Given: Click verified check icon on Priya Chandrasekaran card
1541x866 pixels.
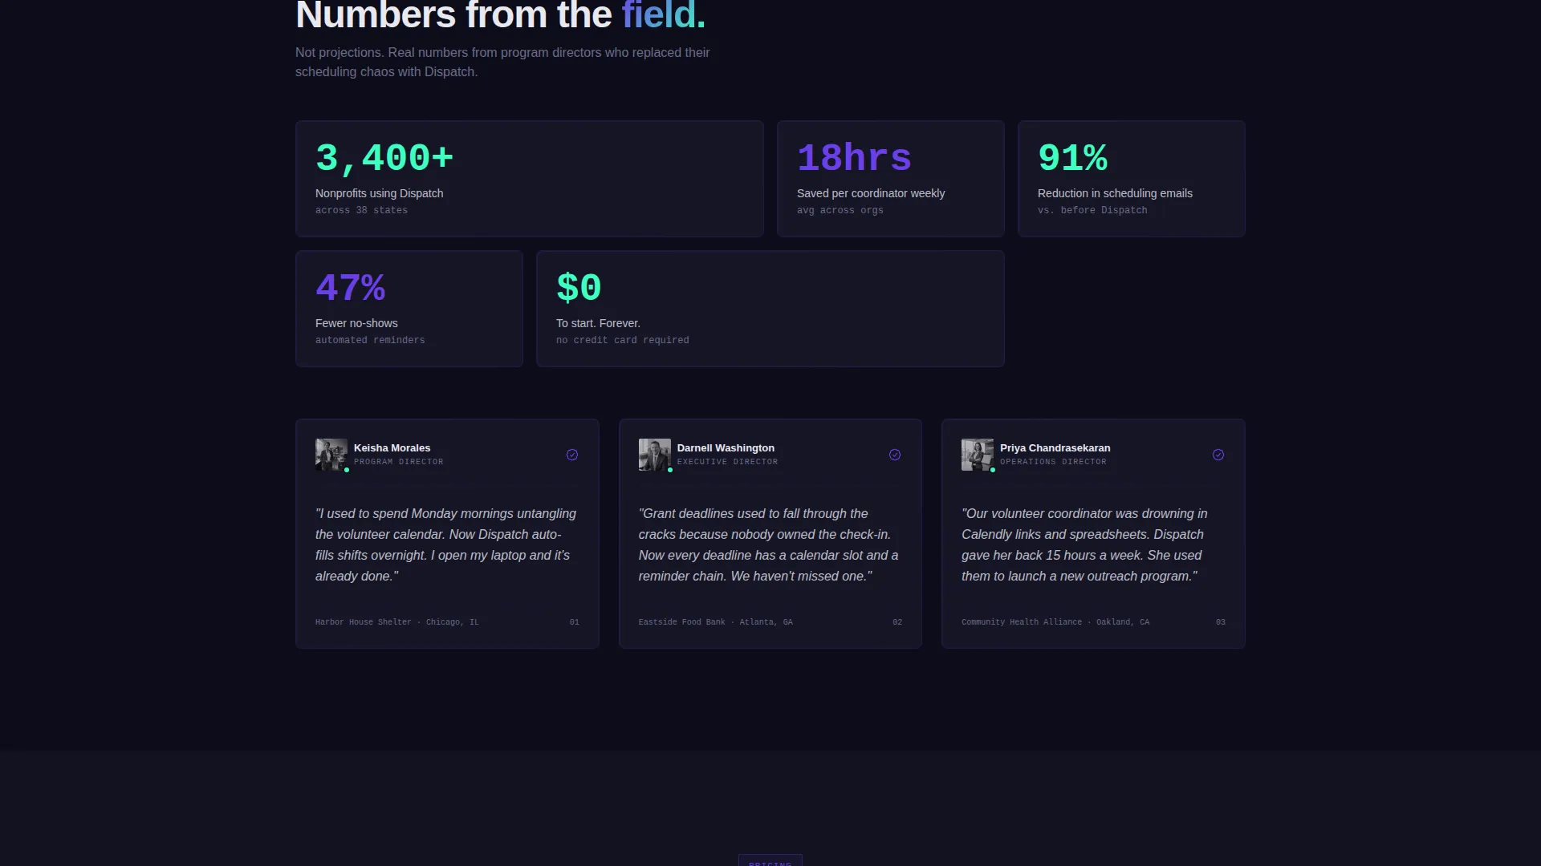Looking at the screenshot, I should 1218,455.
